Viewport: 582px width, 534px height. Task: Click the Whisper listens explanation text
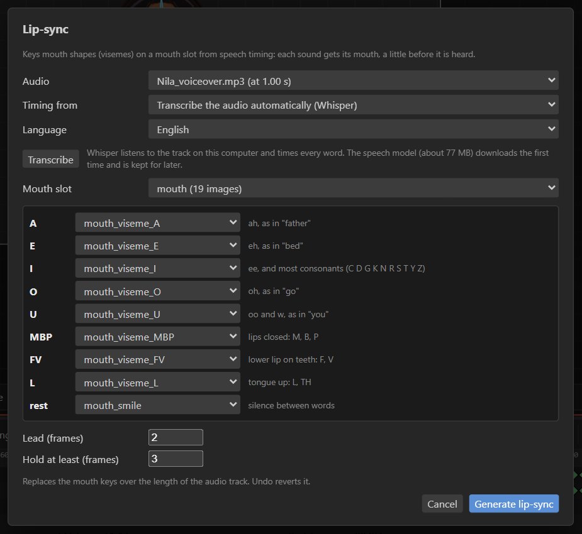(317, 158)
